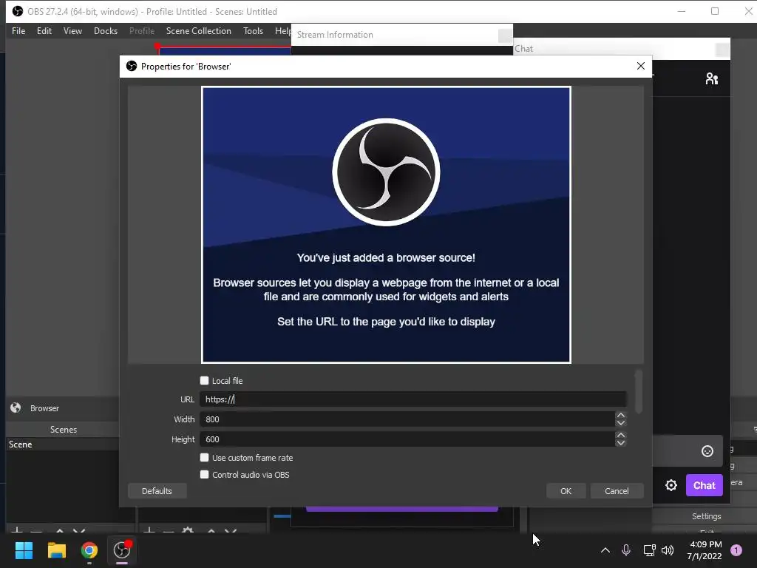
Task: Enable Use custom frame rate
Action: click(x=204, y=457)
